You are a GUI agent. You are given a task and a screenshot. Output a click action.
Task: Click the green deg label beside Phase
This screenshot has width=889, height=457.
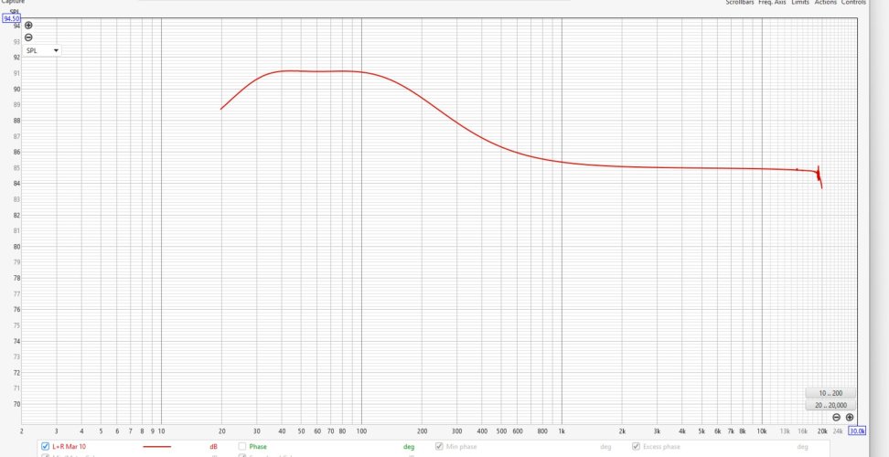(x=409, y=447)
